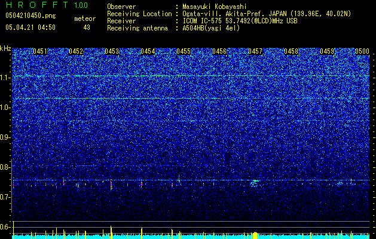Click the 1.1 kHz axis tick label
Screen dimensions: 376x239
(5, 78)
